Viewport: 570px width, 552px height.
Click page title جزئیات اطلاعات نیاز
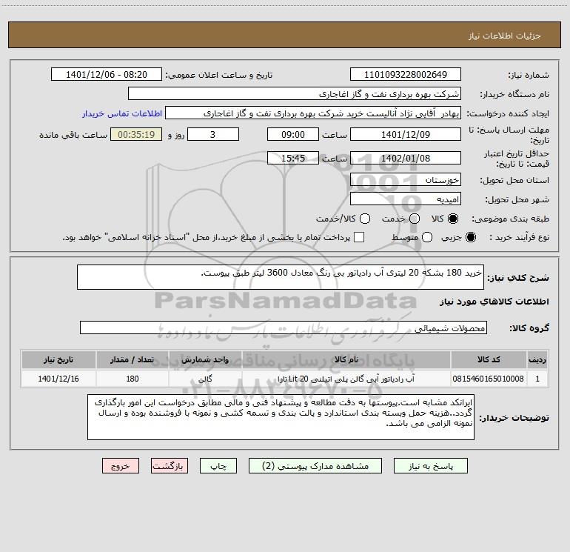tap(505, 36)
